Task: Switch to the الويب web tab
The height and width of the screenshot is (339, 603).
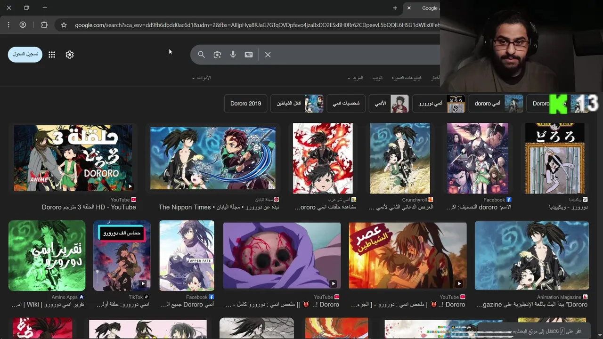Action: [377, 78]
